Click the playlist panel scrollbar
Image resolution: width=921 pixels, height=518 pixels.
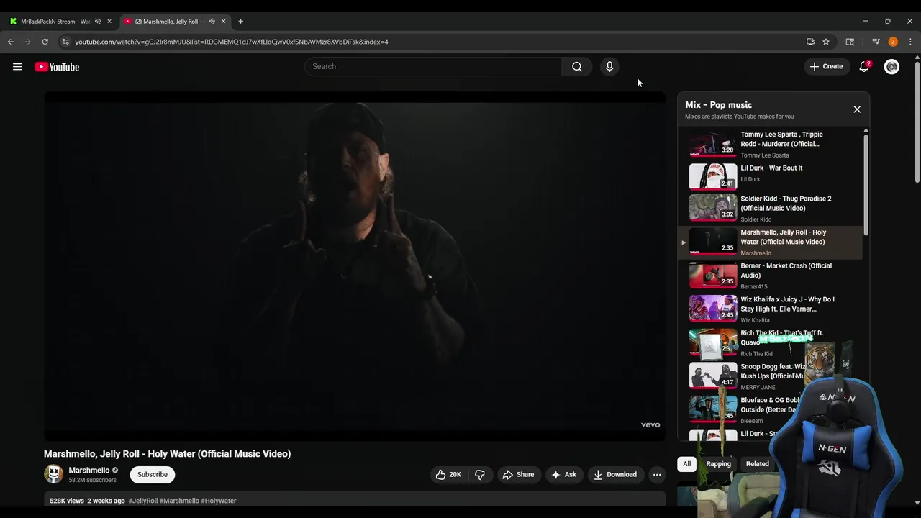coord(866,183)
